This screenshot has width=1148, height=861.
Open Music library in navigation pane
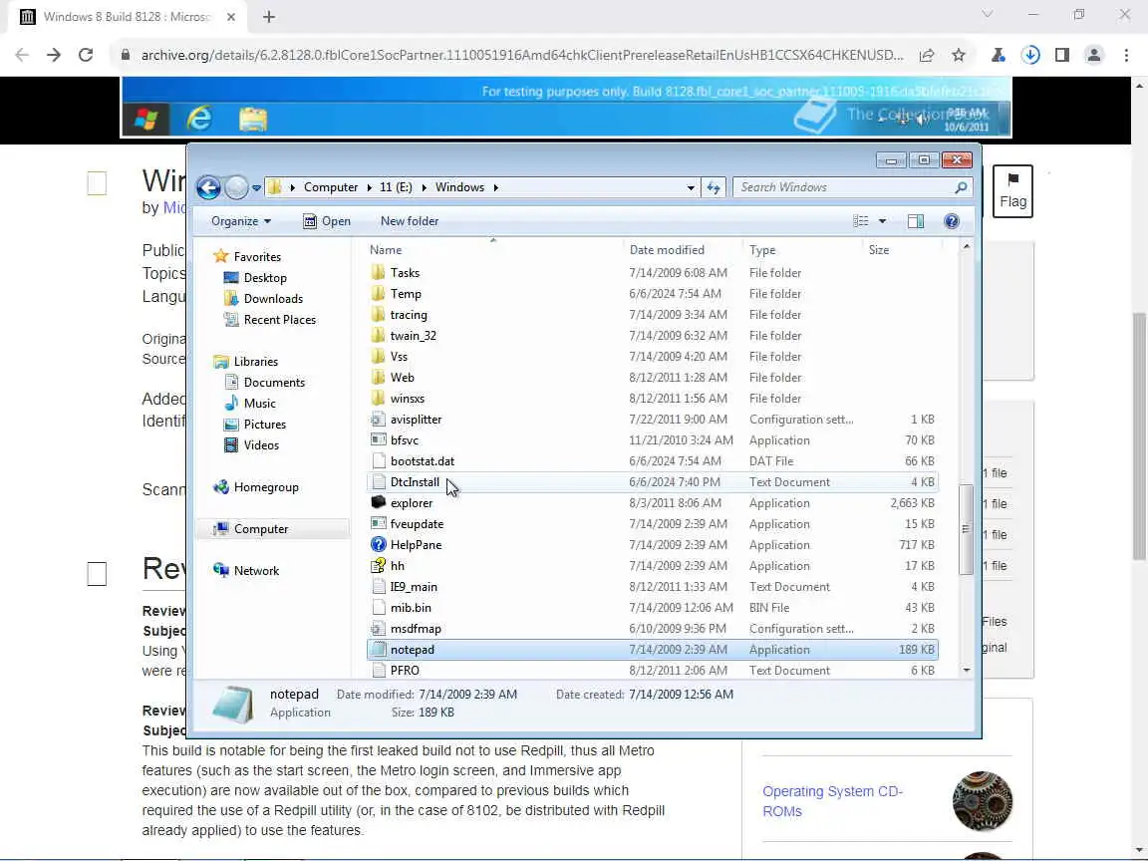click(x=250, y=404)
